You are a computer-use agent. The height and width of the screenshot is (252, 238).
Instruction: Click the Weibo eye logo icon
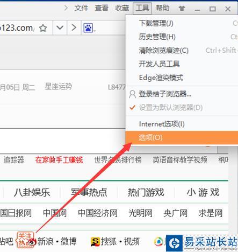pyautogui.click(x=32, y=242)
